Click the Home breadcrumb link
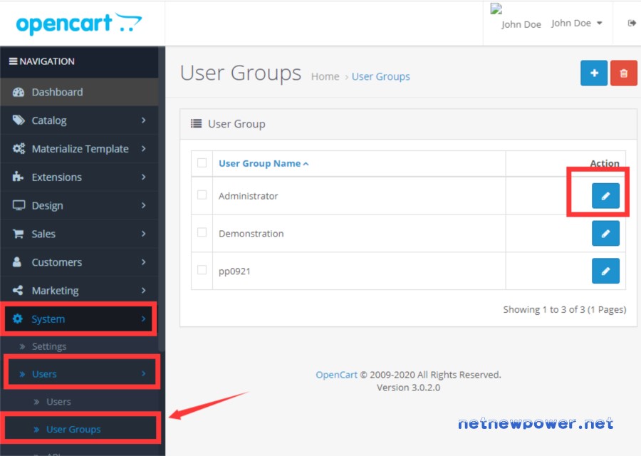The image size is (641, 456). pyautogui.click(x=325, y=76)
